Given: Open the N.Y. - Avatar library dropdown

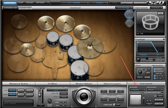Looking at the screenshot, I should [x=75, y=3].
